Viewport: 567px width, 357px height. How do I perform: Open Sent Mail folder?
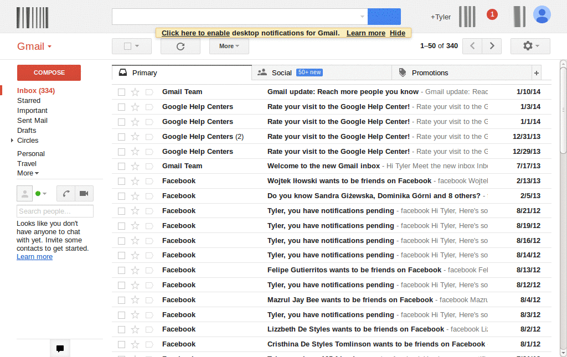coord(32,121)
